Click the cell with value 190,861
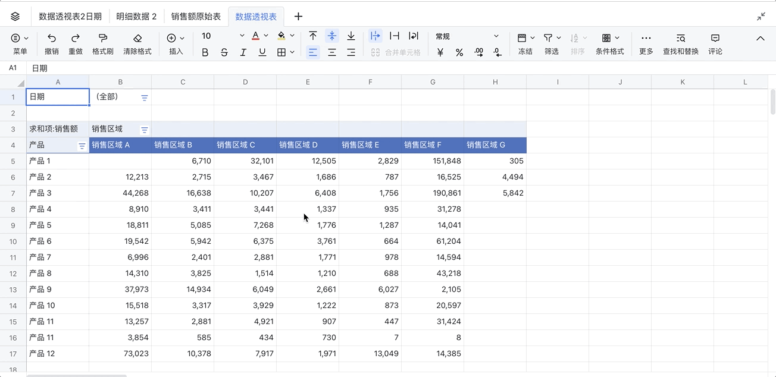 click(433, 193)
